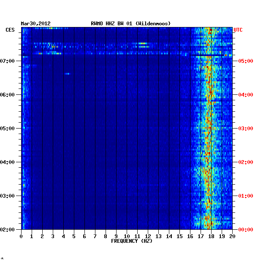The width and height of the screenshot is (266, 263).
Task: Click the date label Mar30,2012
Action: click(x=35, y=24)
